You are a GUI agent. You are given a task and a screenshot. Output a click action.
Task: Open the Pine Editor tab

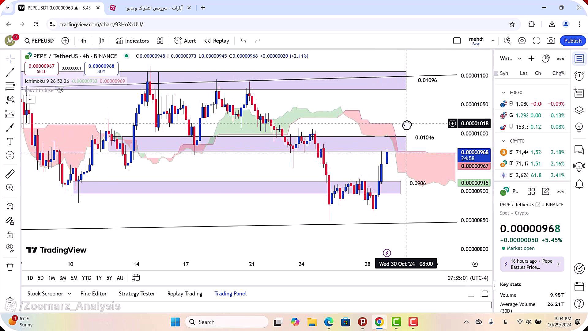[93, 294]
